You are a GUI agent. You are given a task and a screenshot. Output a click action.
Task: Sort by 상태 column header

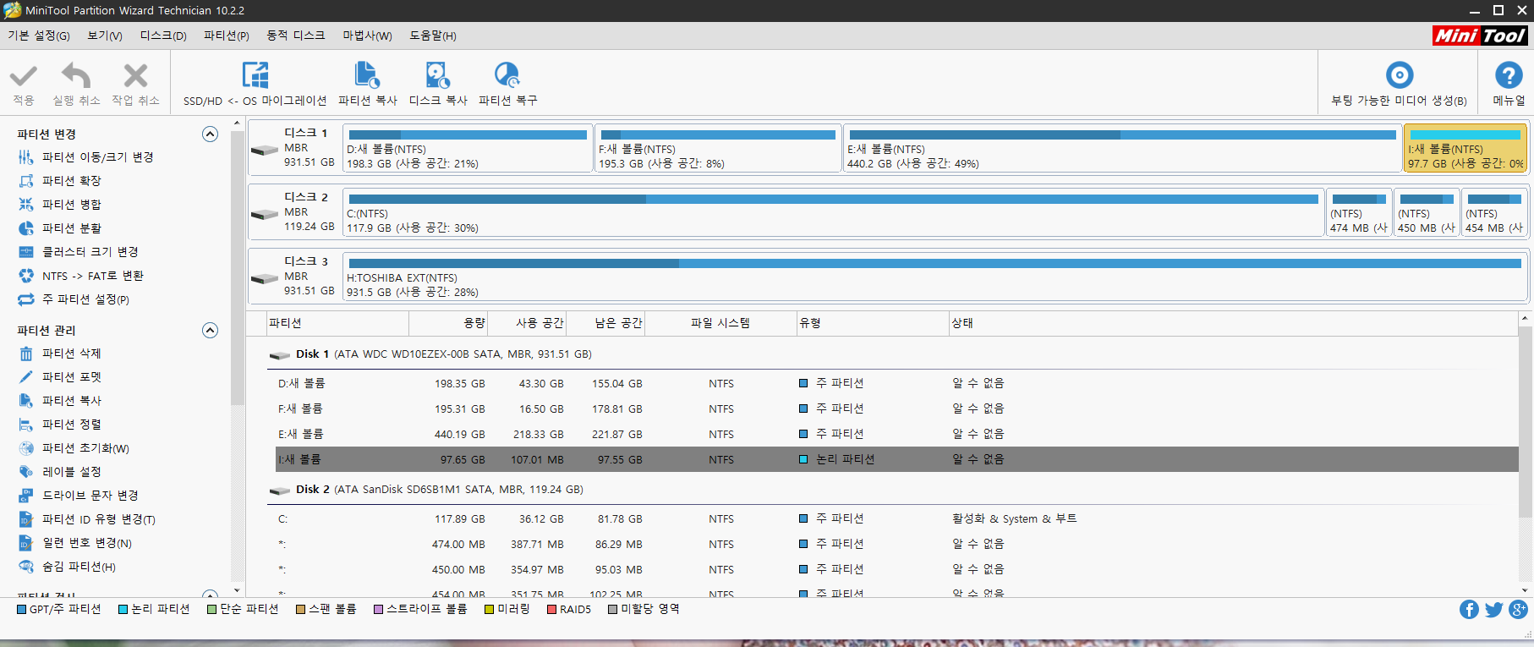(1233, 323)
